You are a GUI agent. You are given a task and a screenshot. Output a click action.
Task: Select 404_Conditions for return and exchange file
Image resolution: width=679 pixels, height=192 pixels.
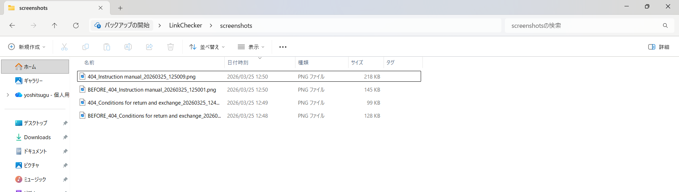(249, 103)
